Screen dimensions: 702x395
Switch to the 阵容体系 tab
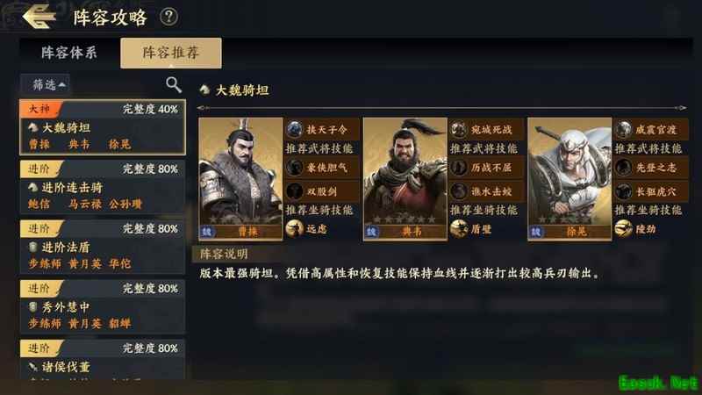coord(69,53)
